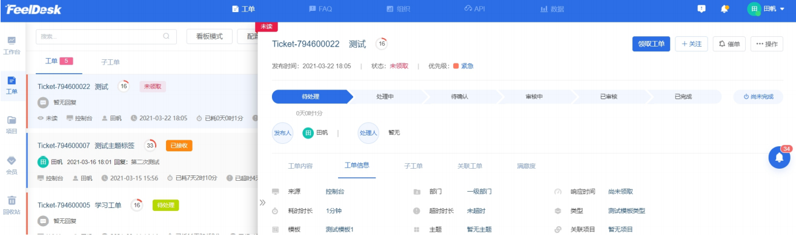The height and width of the screenshot is (237, 796).
Task: Click the green 田 user avatar in header
Action: [754, 9]
